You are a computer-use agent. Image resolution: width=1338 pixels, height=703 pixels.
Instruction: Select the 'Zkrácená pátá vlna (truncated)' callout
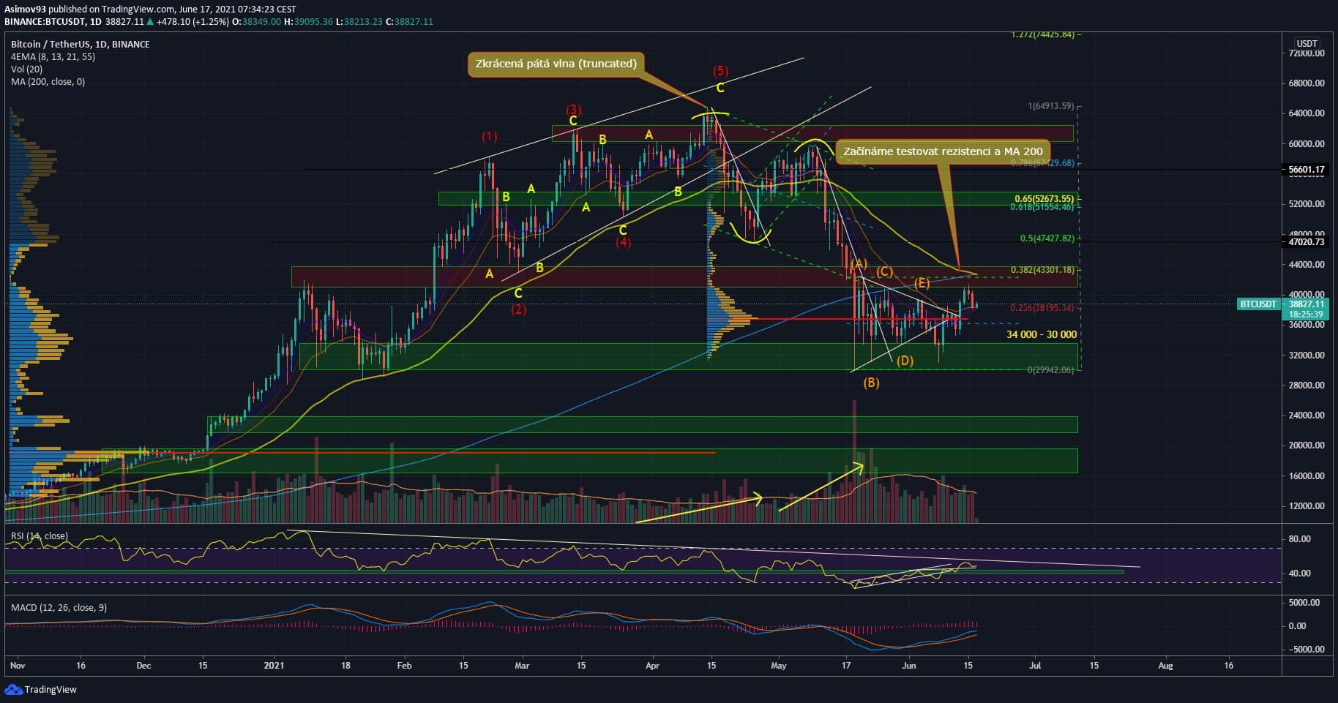(556, 64)
